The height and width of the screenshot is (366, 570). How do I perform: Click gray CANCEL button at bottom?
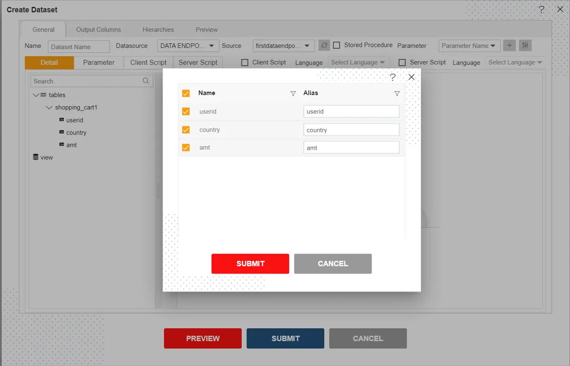(x=368, y=338)
